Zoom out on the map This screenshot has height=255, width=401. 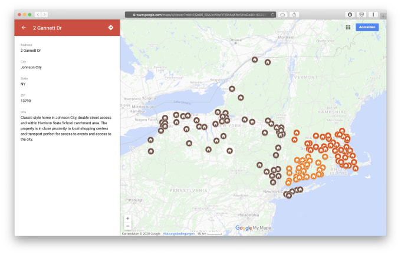click(x=127, y=226)
